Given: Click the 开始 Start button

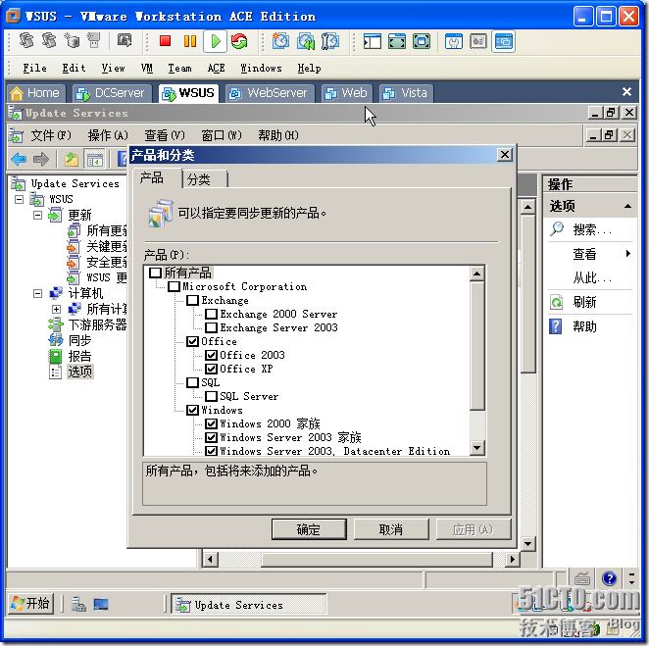Looking at the screenshot, I should [x=30, y=604].
